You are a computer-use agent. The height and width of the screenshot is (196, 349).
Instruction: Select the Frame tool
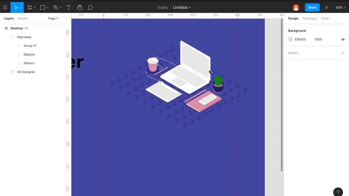click(x=29, y=7)
